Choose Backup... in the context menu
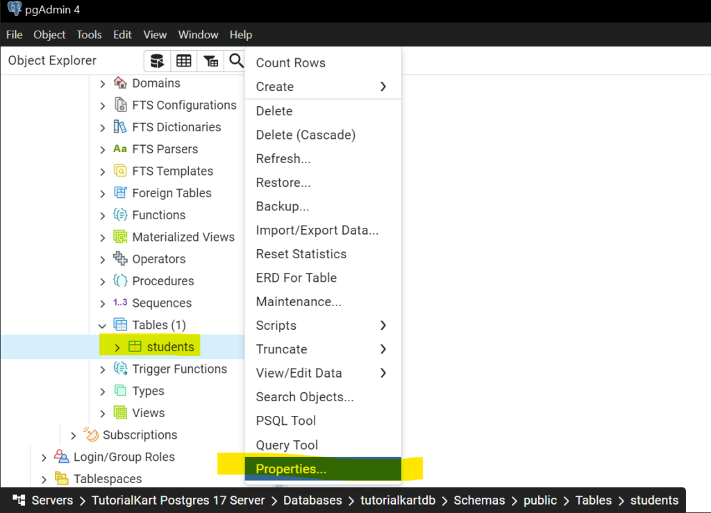Image resolution: width=711 pixels, height=513 pixels. click(x=323, y=206)
